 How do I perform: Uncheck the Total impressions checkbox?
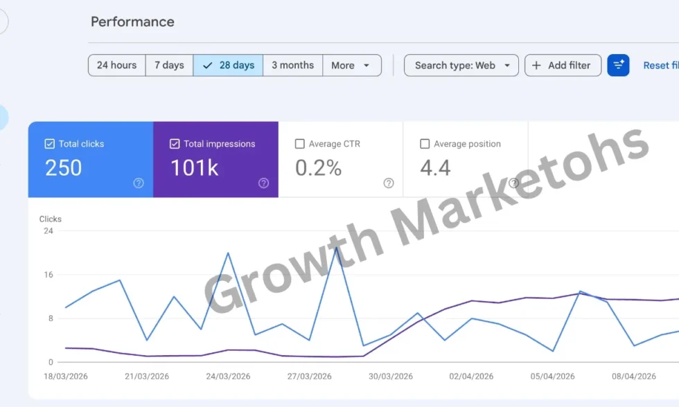point(174,143)
